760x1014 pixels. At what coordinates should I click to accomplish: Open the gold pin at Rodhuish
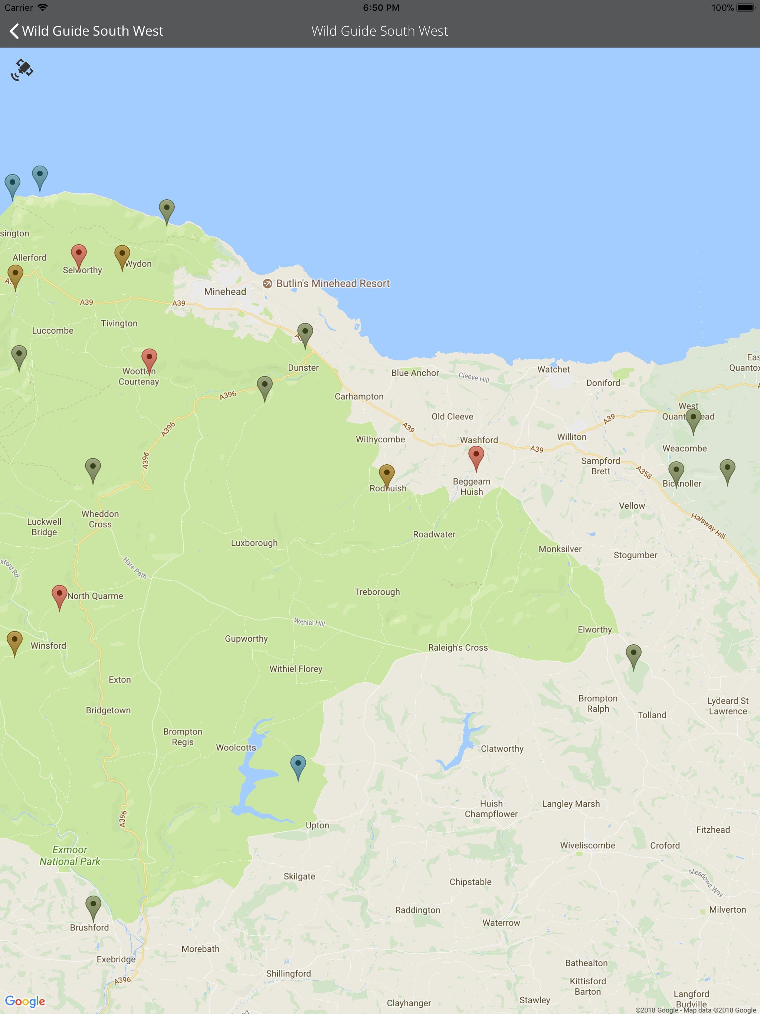(x=386, y=478)
